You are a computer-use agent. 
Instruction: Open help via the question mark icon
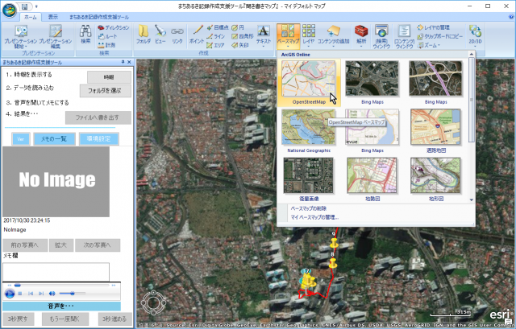(511, 17)
